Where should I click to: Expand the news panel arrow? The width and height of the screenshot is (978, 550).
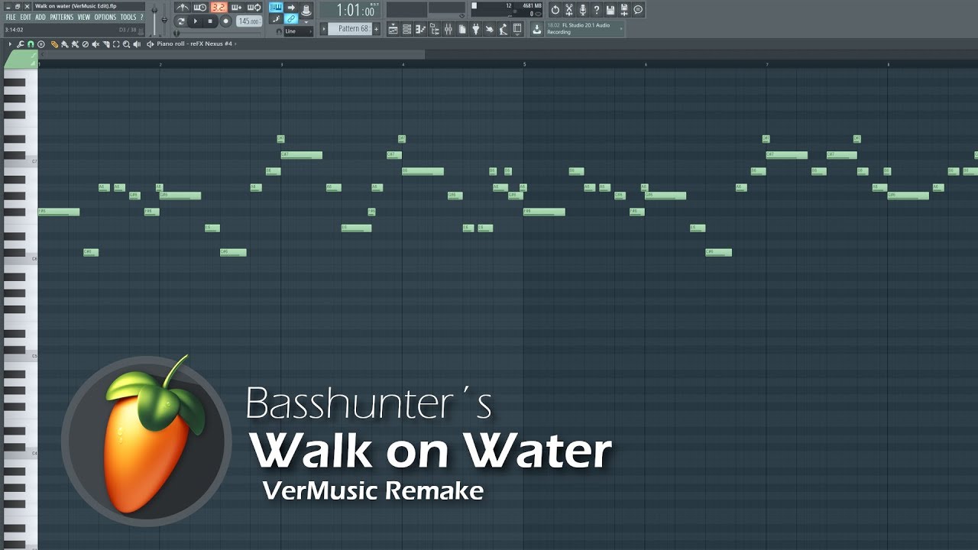pos(621,28)
